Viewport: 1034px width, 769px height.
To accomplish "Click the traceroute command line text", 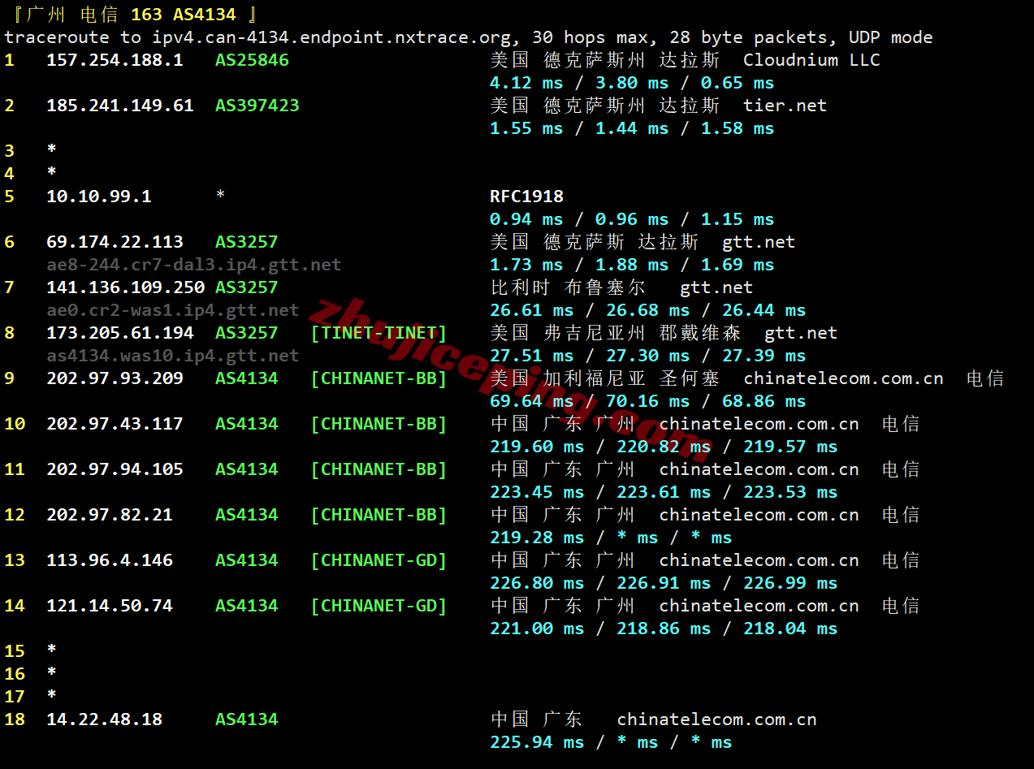I will point(469,37).
